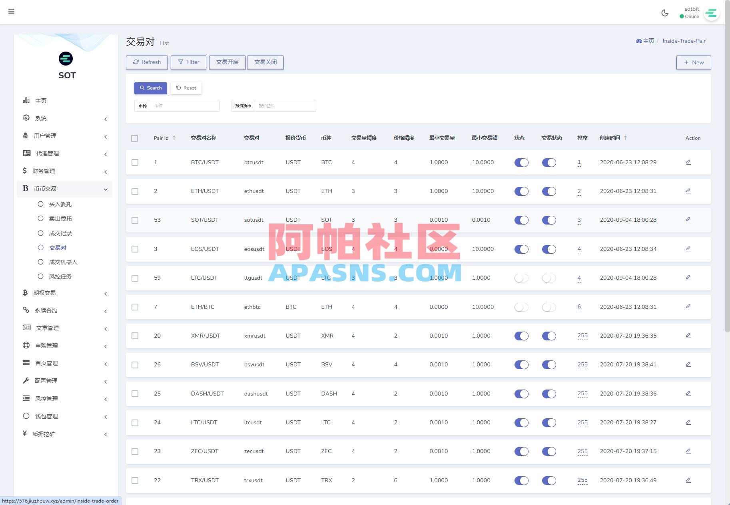Open 钱包管理 via its wallet icon
730x505 pixels.
point(26,416)
